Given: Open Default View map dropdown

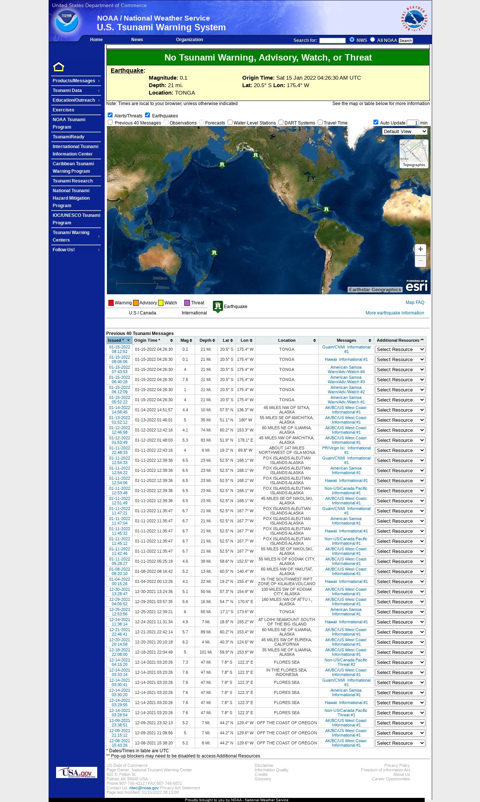Looking at the screenshot, I should pos(404,132).
